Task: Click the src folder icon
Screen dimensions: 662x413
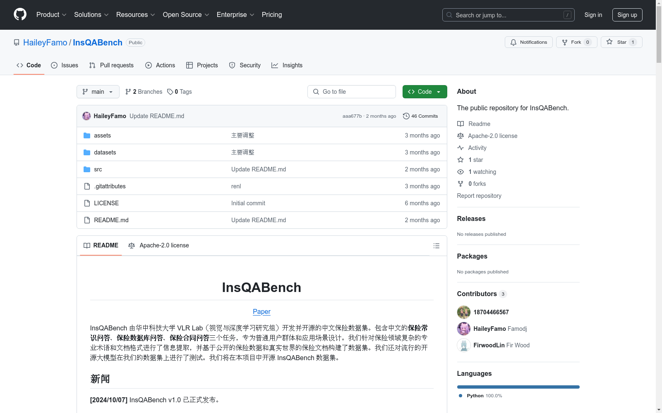Action: (87, 169)
